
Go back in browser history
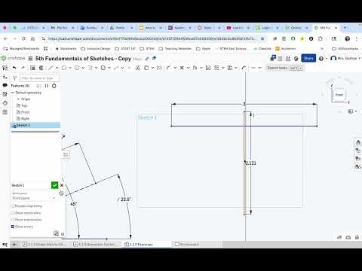click(5, 38)
